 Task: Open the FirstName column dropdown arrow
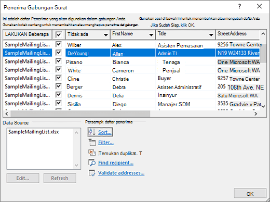[151, 35]
